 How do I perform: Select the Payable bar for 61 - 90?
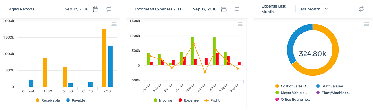pyautogui.click(x=90, y=85)
